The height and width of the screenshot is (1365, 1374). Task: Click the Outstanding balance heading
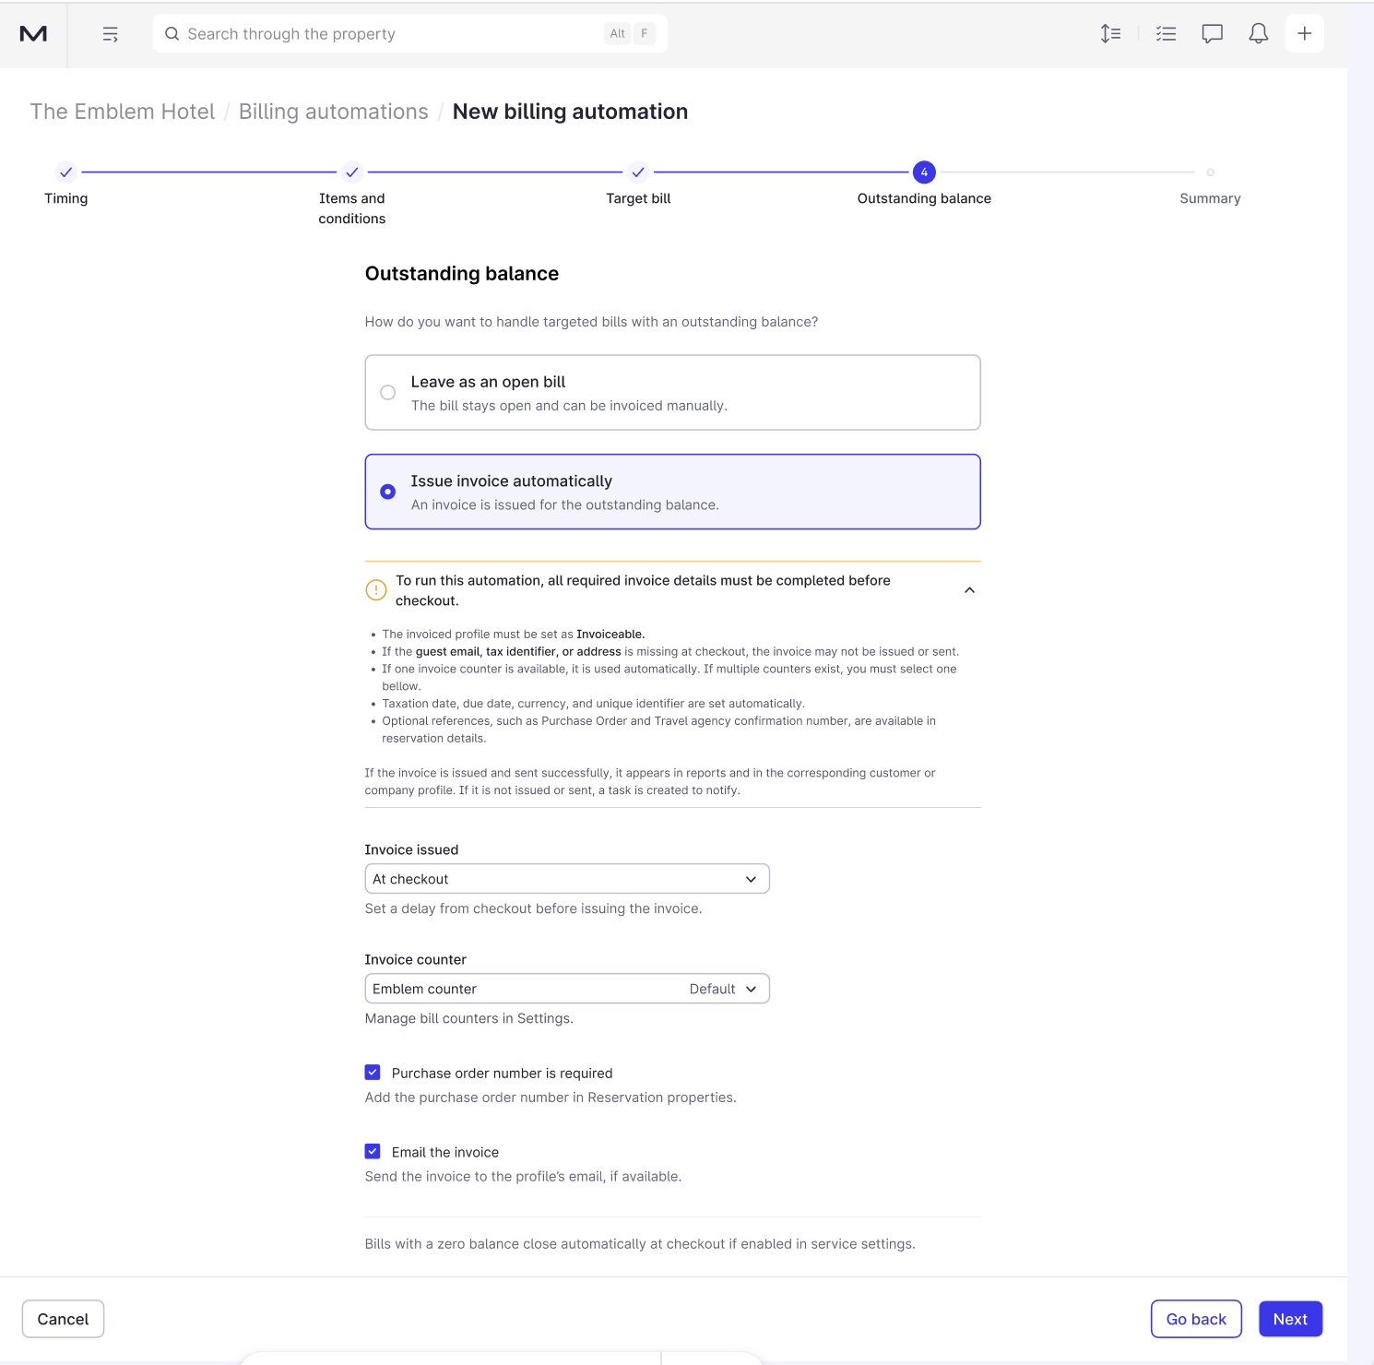coord(462,274)
